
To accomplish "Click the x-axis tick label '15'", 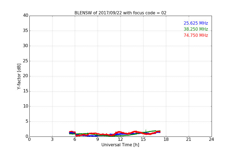I will 143,139.
